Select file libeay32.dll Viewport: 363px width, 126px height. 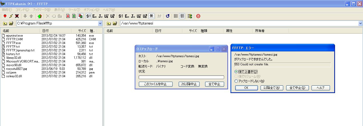[14, 57]
